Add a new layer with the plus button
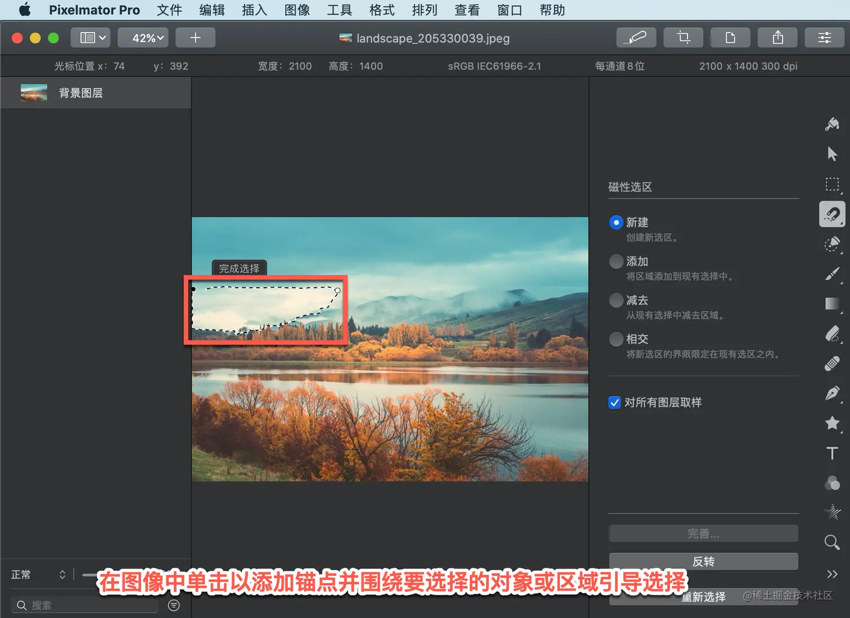 coord(196,38)
